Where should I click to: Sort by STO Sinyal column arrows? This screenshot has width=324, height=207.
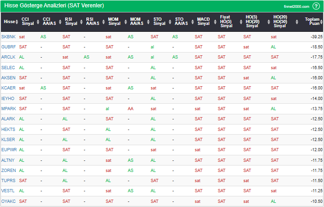pos(170,22)
